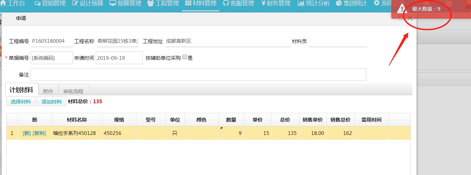Click the [复制] link in row 1
Image resolution: width=471 pixels, height=175 pixels.
tap(39, 133)
